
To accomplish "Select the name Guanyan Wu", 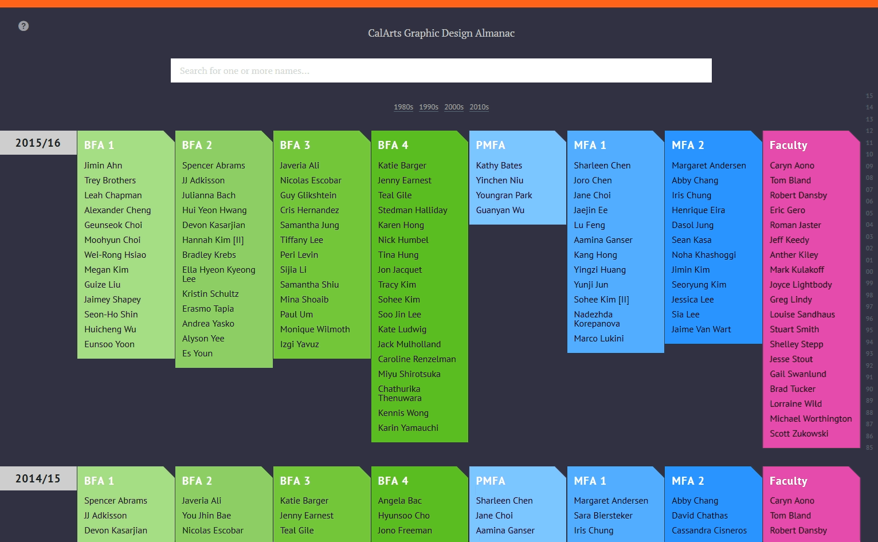I will pos(500,210).
